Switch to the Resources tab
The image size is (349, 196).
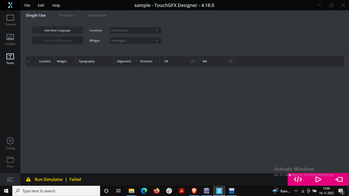point(66,15)
